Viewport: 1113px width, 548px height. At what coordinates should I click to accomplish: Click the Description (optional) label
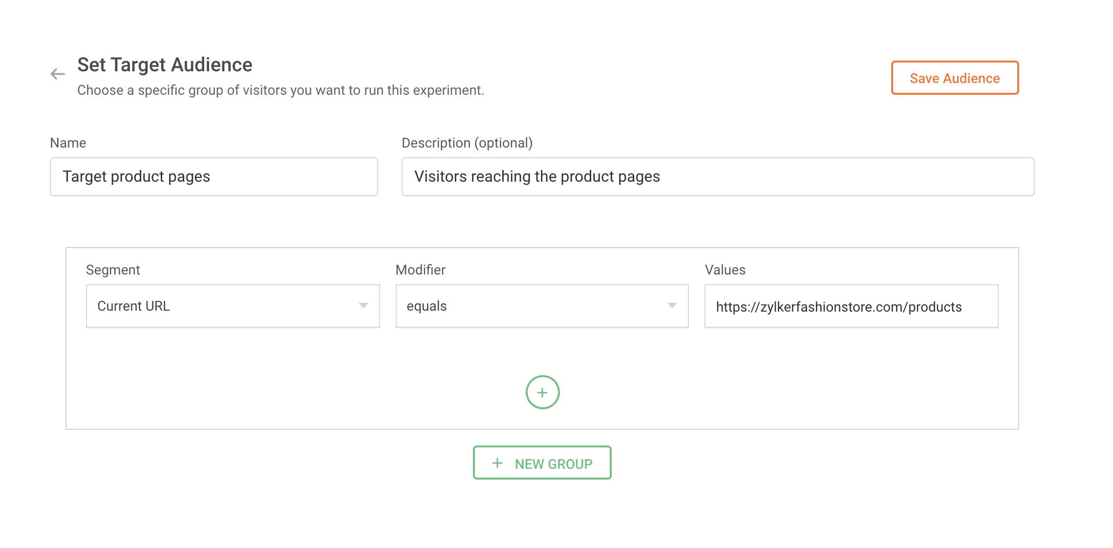(467, 143)
